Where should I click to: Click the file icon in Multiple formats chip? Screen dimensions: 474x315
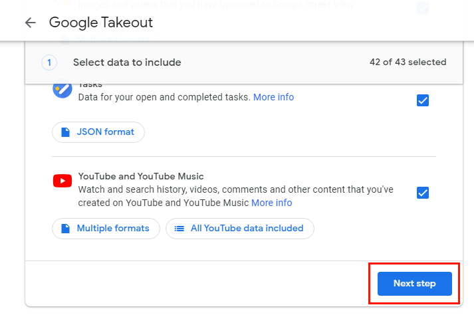pyautogui.click(x=65, y=229)
